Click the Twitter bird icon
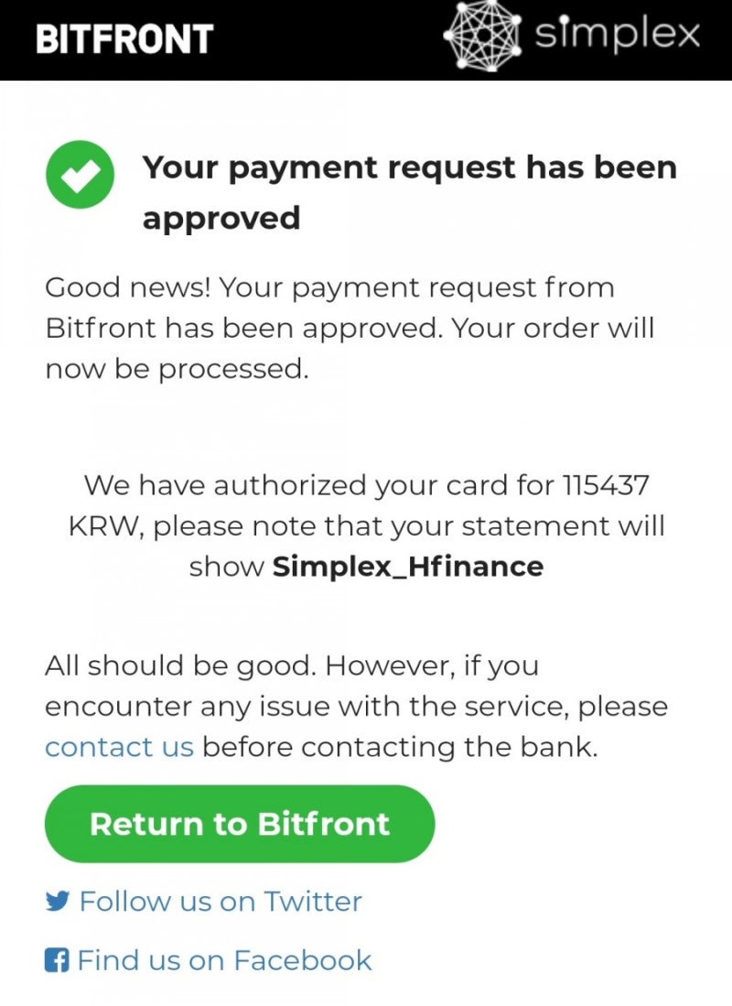Screen dimensions: 732x1006 [x=58, y=902]
